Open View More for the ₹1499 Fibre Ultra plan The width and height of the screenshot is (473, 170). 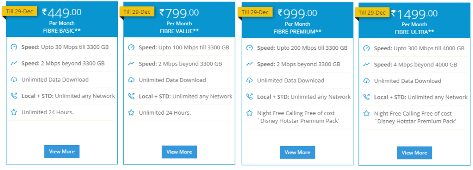coord(414,153)
